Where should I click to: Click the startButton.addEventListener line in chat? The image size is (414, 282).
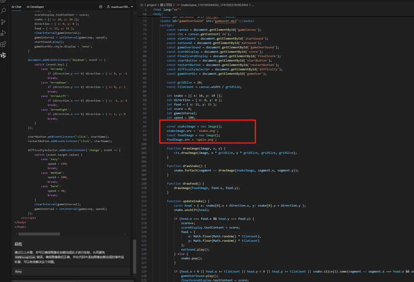click(x=68, y=137)
